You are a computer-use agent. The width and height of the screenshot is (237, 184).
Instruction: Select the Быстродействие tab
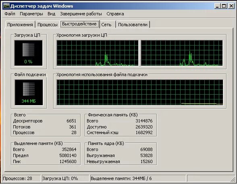79,24
